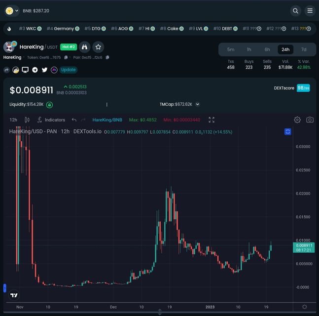Click the DEXTscore 98/99 badge

(303, 88)
